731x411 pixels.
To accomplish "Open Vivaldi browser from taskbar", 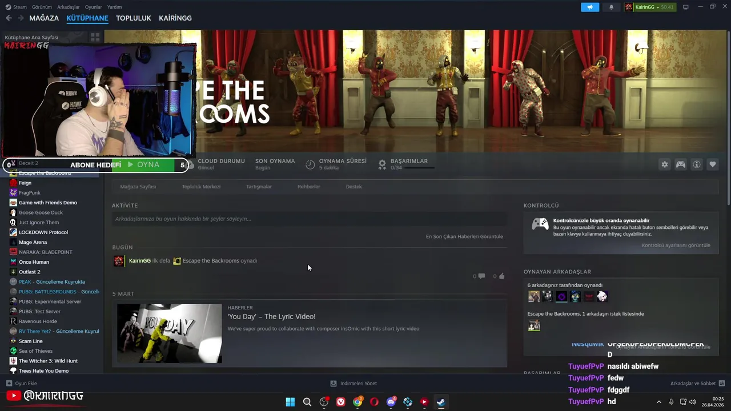I will [341, 402].
